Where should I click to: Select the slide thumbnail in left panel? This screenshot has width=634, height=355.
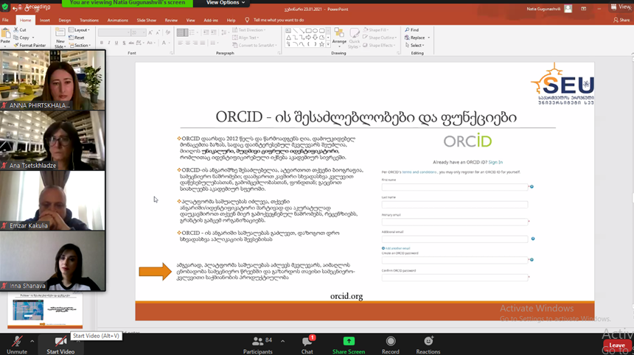click(x=45, y=310)
